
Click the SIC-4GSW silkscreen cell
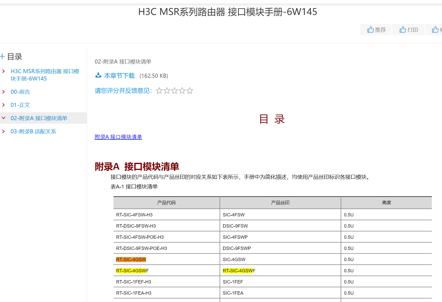tap(280, 259)
